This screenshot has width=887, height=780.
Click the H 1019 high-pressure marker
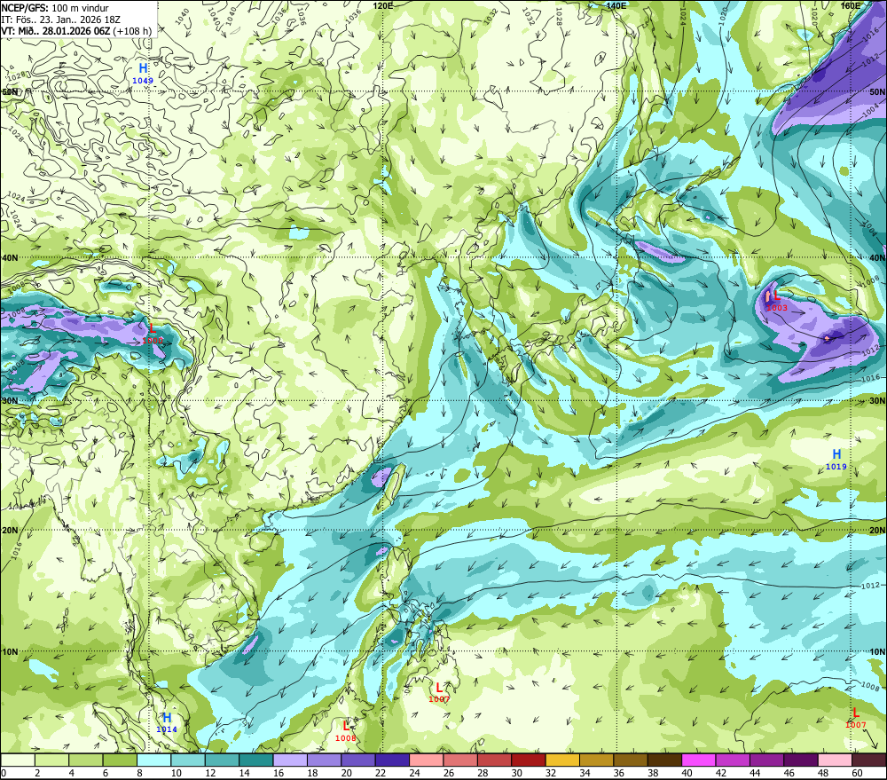[836, 459]
